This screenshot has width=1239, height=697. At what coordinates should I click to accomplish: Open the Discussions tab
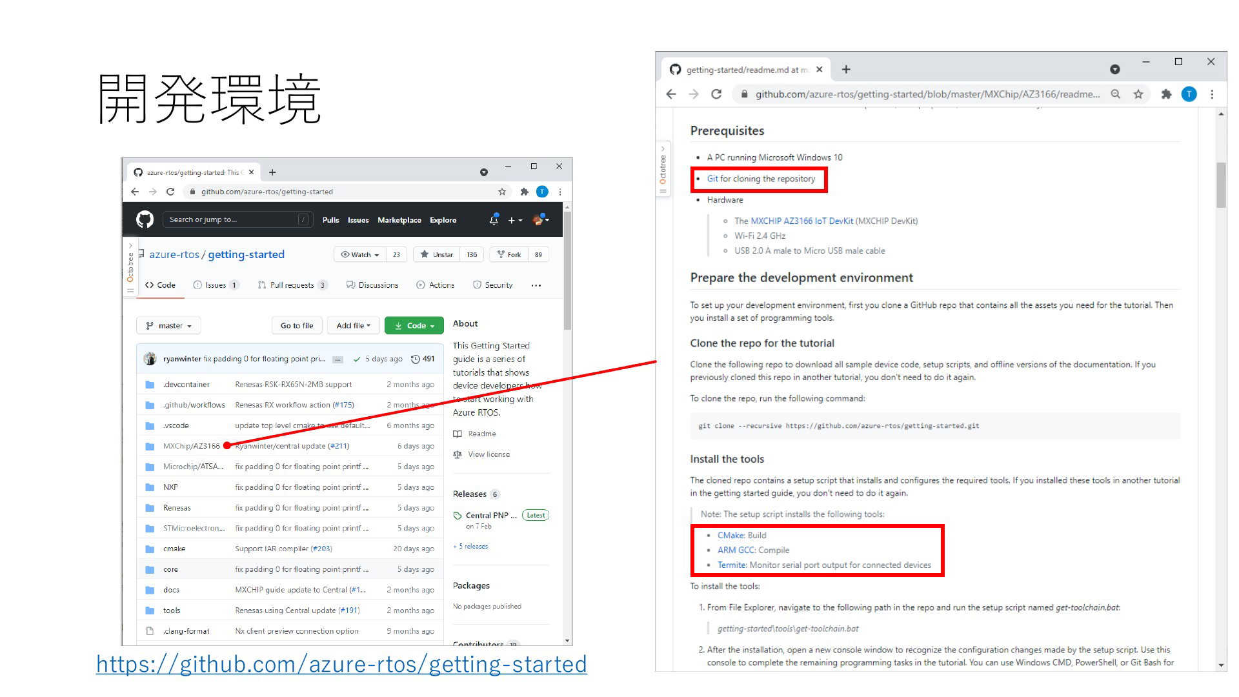[x=372, y=285]
